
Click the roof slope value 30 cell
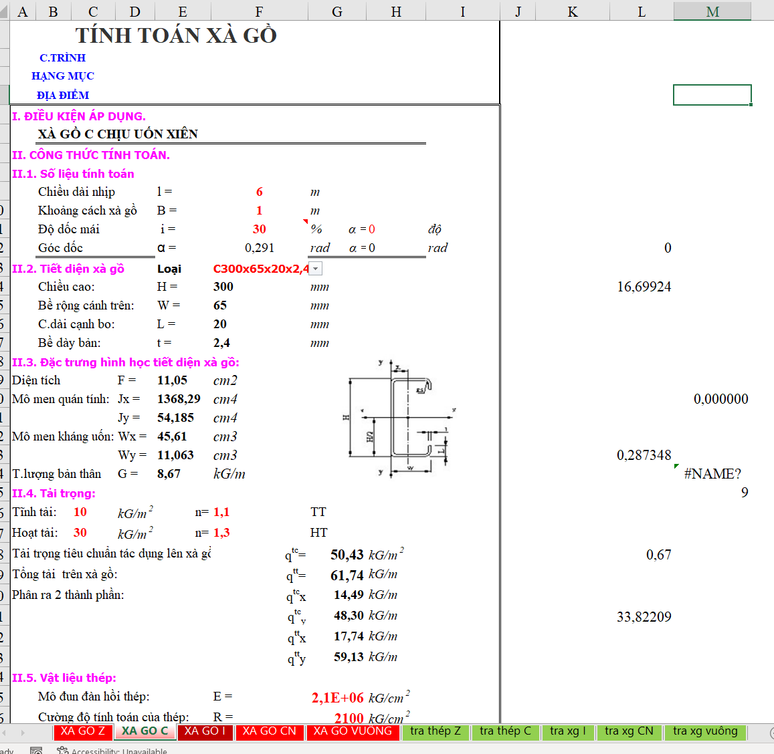click(x=260, y=229)
